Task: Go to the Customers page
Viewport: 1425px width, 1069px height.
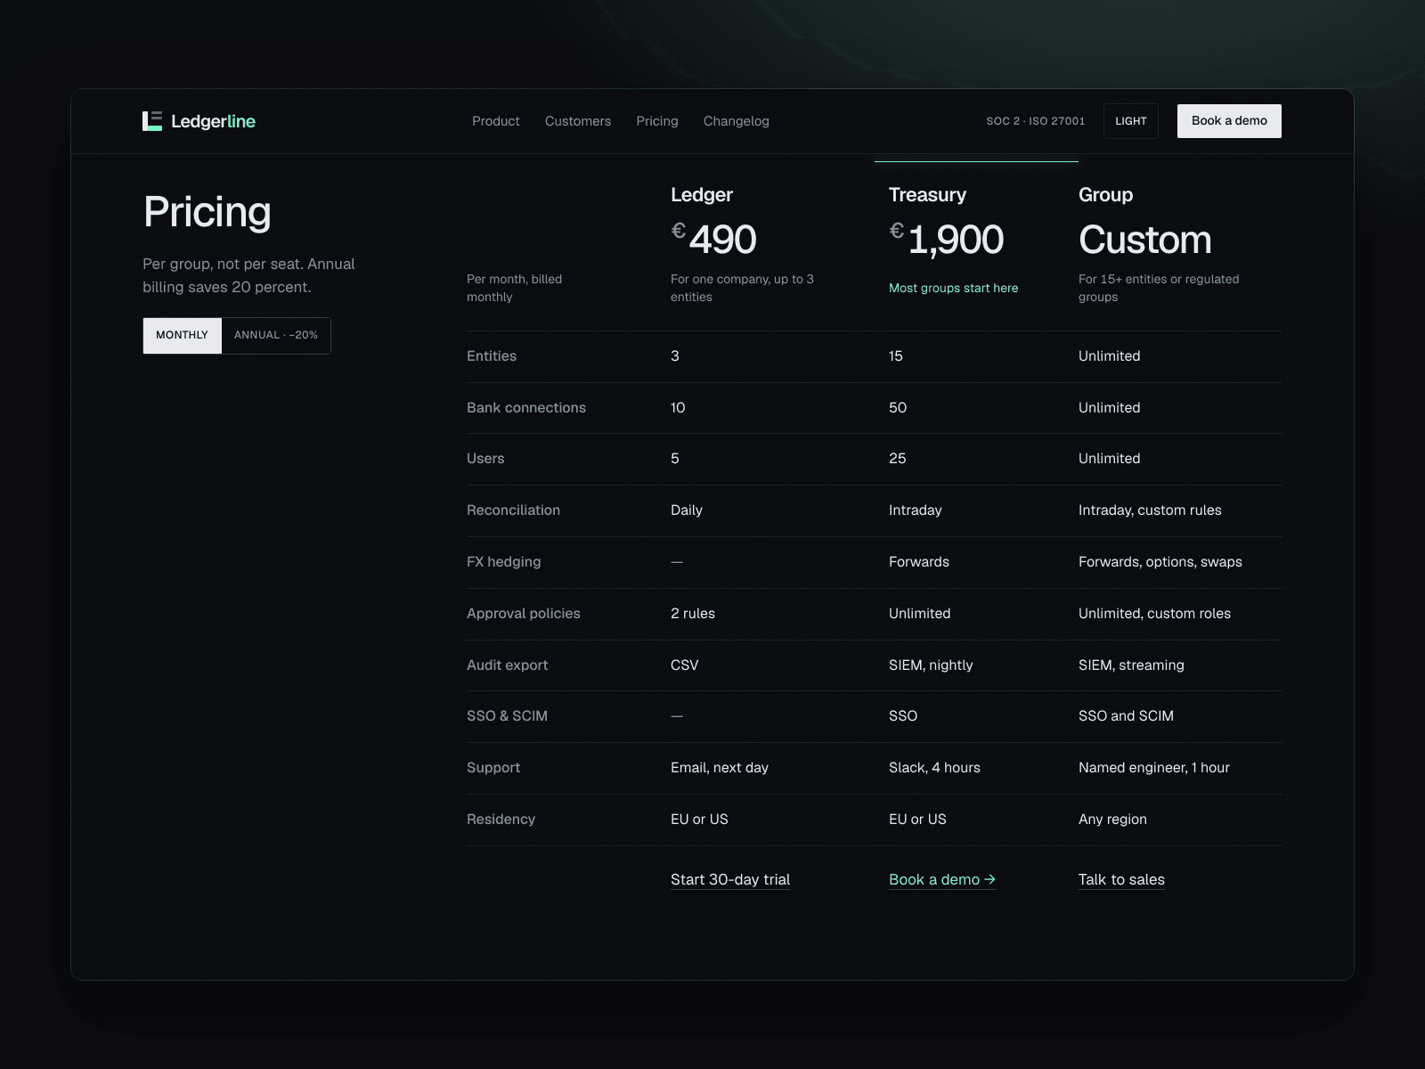Action: click(578, 121)
